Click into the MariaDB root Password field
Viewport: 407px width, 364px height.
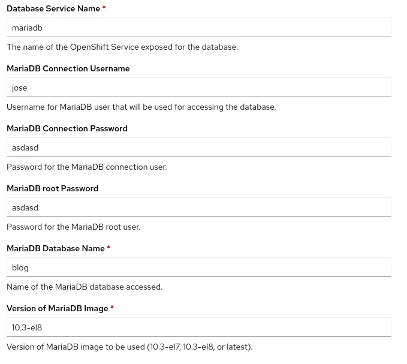[198, 207]
